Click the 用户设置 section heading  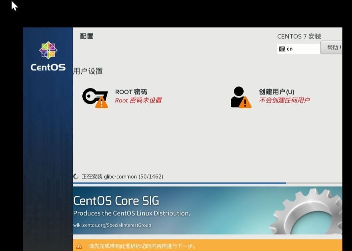pos(88,71)
